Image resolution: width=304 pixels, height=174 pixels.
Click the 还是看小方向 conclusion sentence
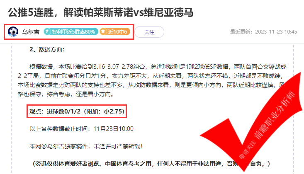click(x=95, y=94)
